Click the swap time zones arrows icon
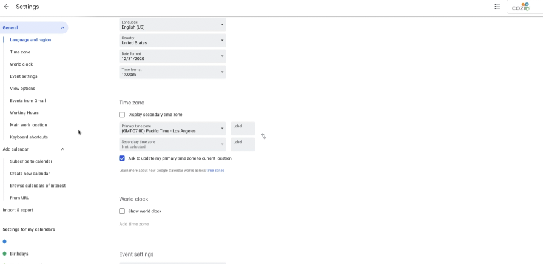This screenshot has height=264, width=543. tap(263, 136)
